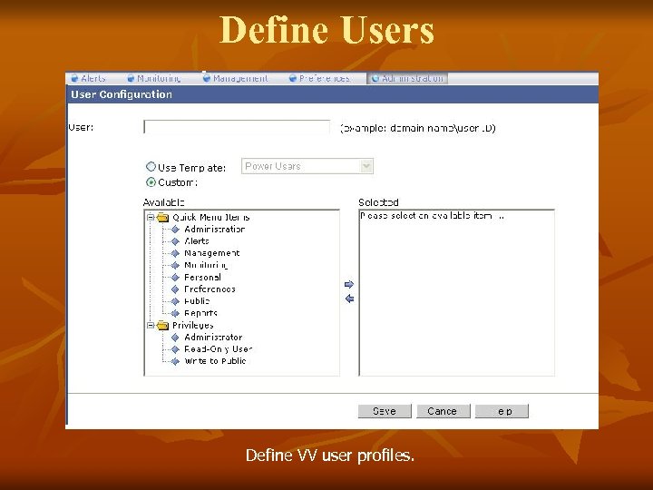Image resolution: width=653 pixels, height=490 pixels.
Task: Select the Administration tab
Action: pyautogui.click(x=407, y=78)
